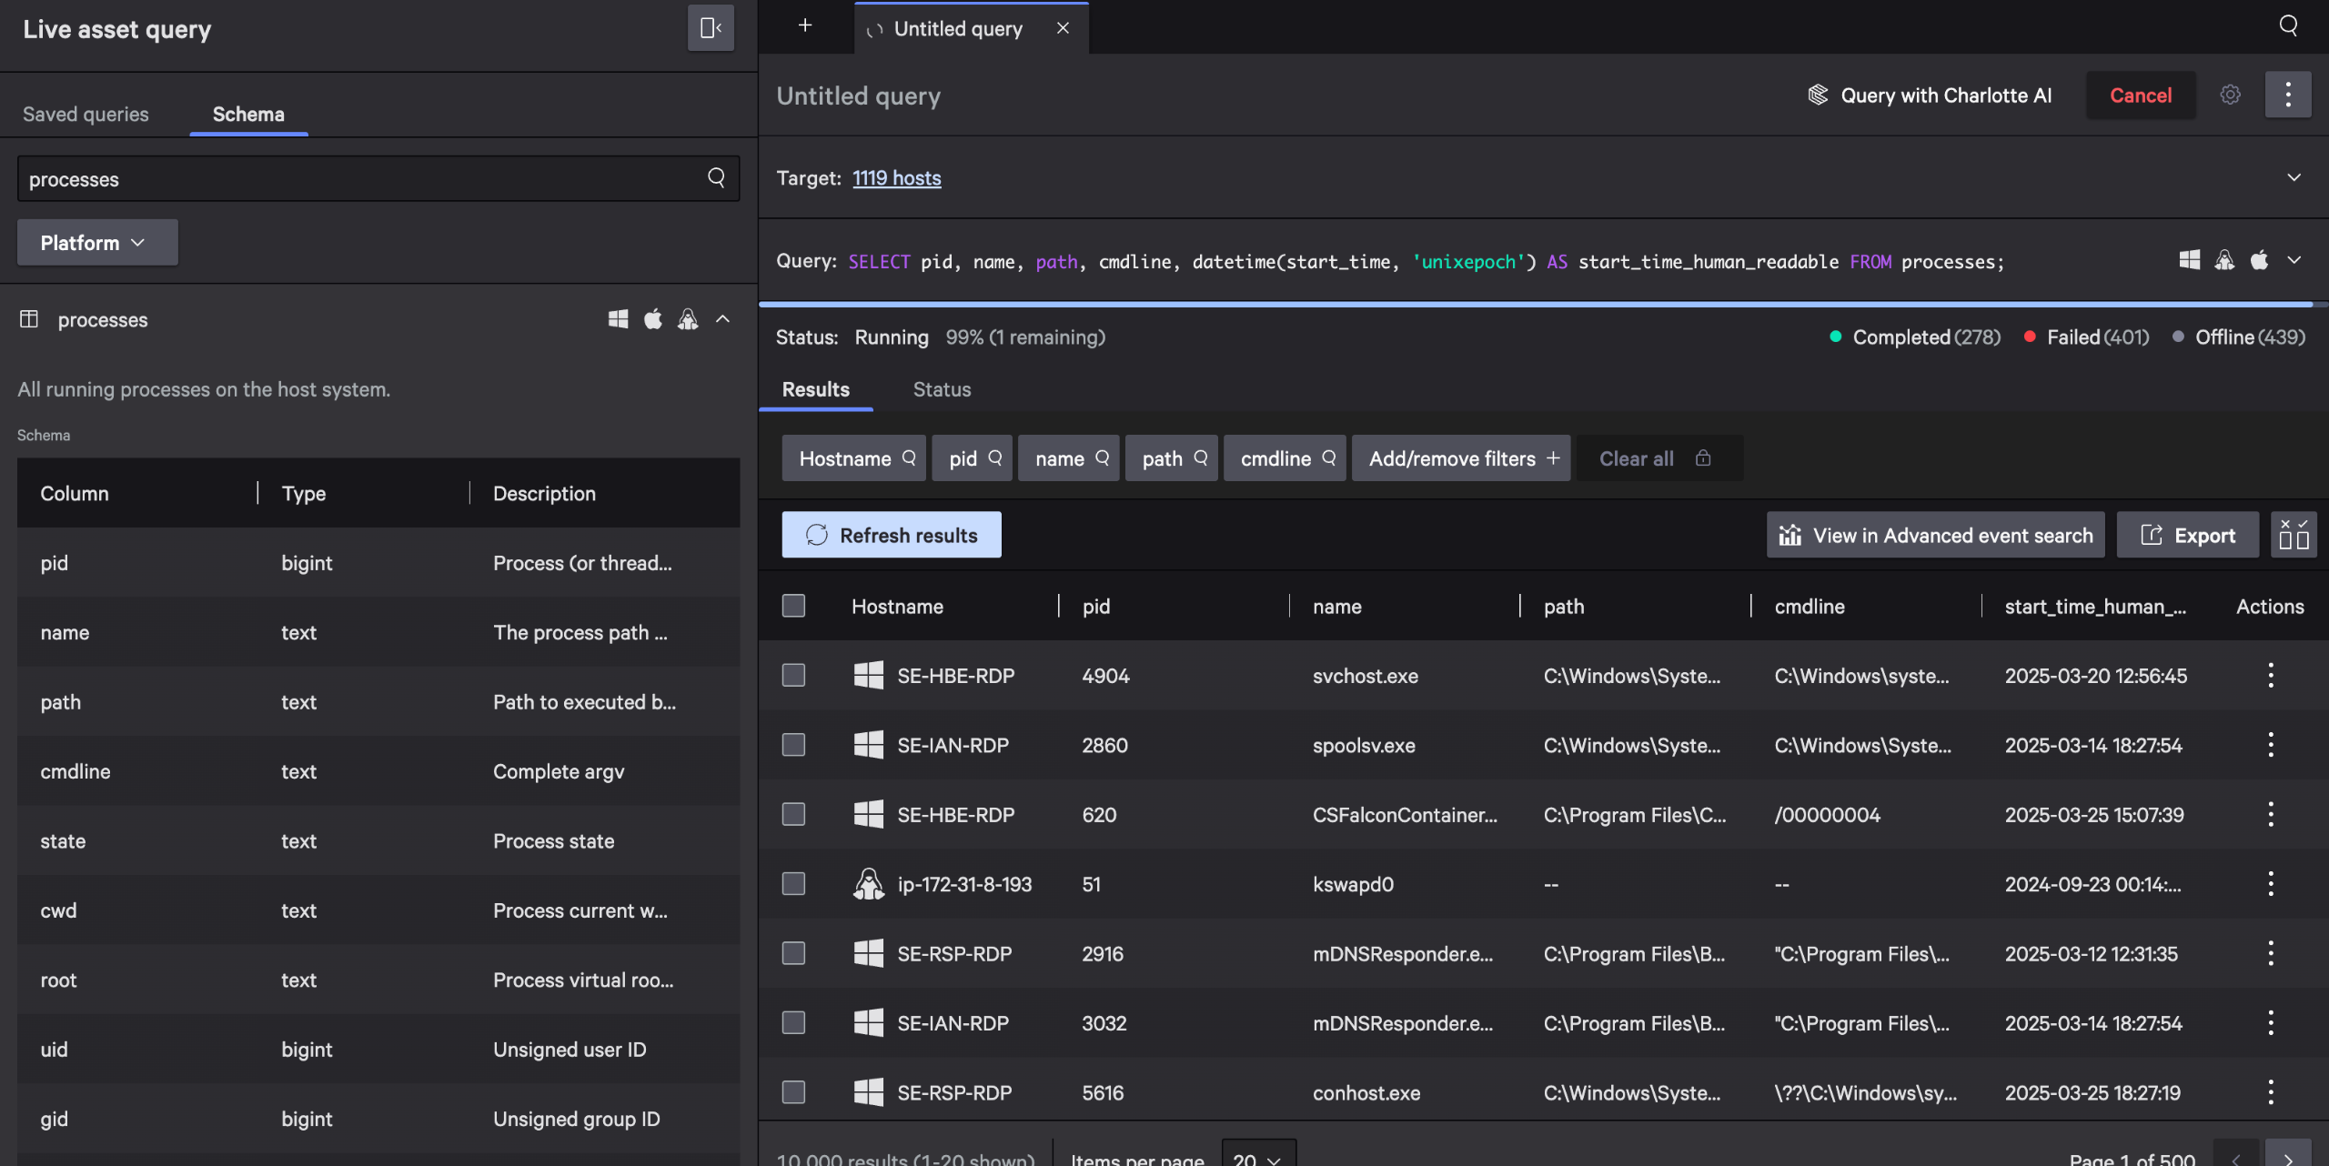Click plus icon to open new query tab
Viewport: 2329px width, 1166px height.
[x=805, y=25]
